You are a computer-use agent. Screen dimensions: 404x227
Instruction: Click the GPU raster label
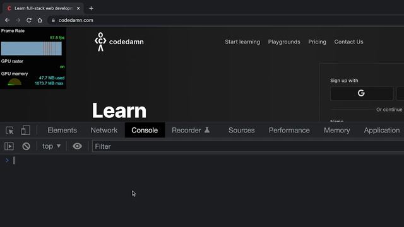[x=12, y=61]
